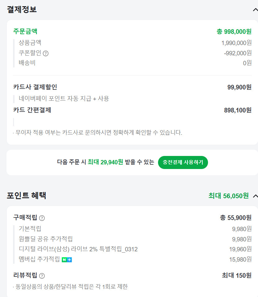Click the 구매적립 help question icon
The width and height of the screenshot is (258, 297).
pyautogui.click(x=42, y=218)
